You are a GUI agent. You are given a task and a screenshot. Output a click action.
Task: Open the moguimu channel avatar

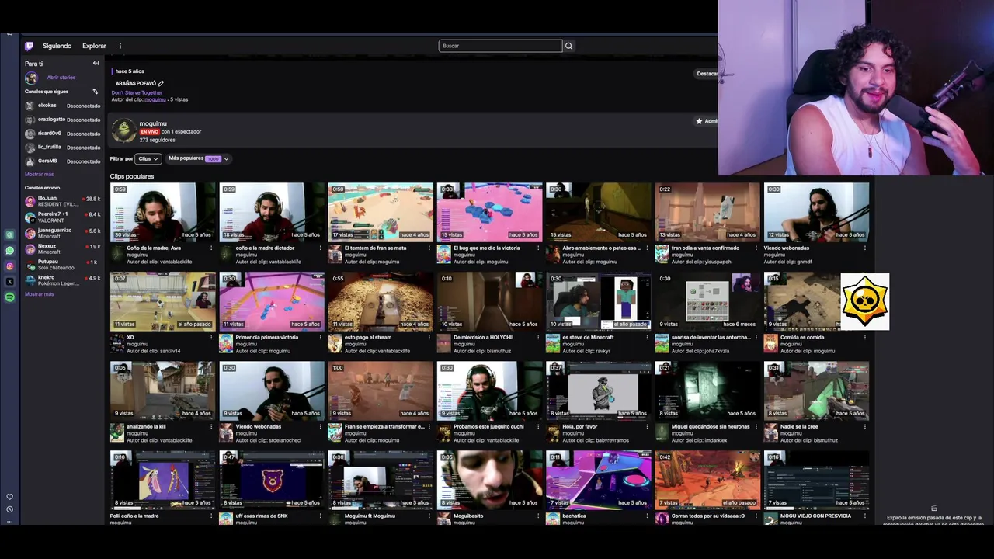123,130
